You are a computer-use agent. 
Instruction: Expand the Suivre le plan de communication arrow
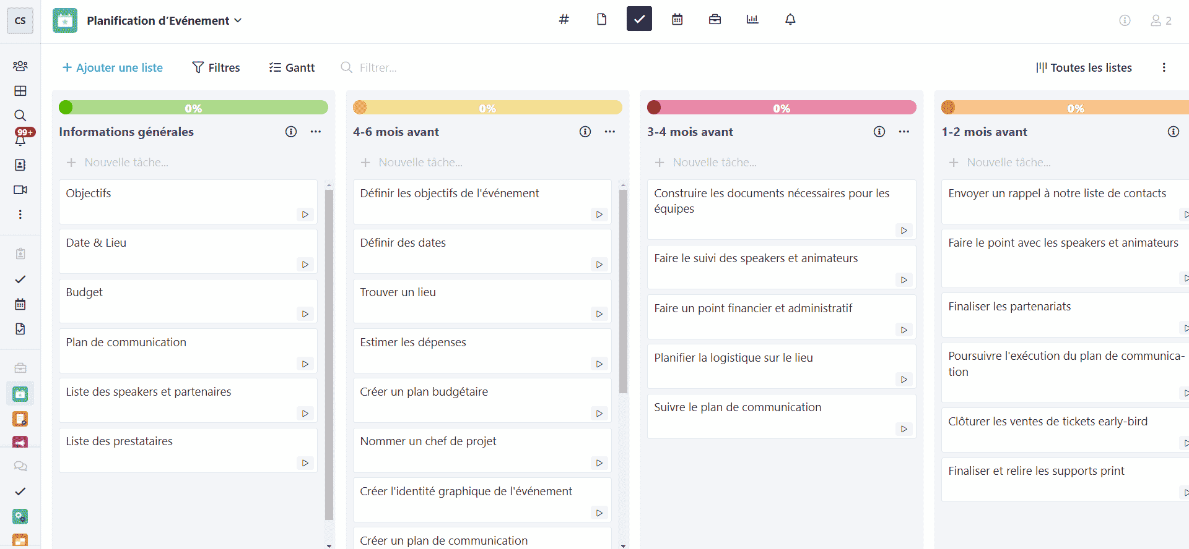(904, 429)
